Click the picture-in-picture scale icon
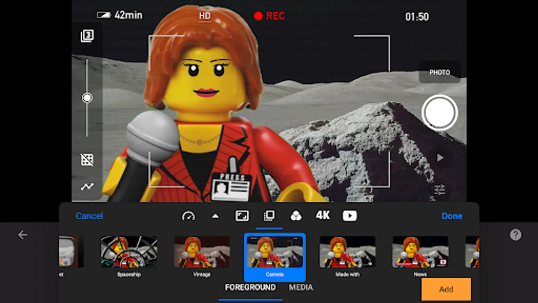The image size is (538, 303). (x=243, y=216)
